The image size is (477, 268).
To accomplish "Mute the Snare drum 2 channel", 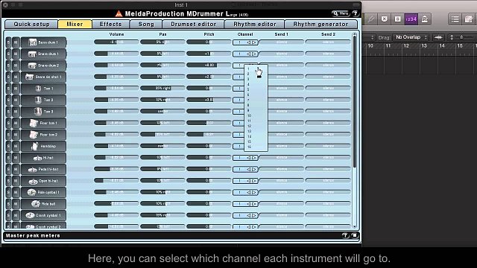I will (x=16, y=66).
